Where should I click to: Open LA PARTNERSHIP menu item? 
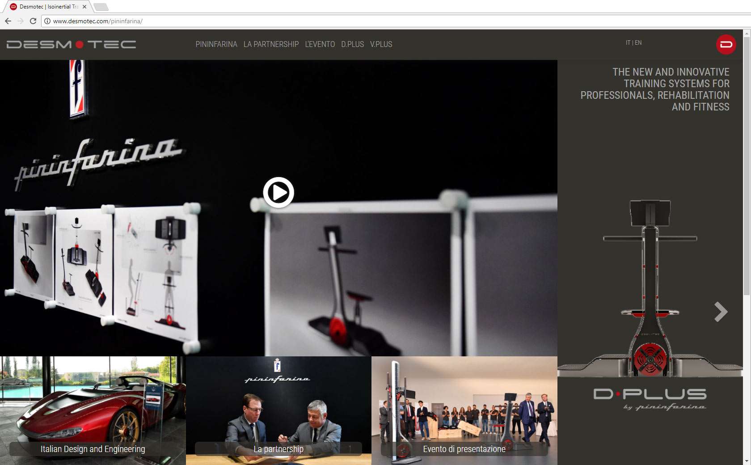pyautogui.click(x=271, y=44)
